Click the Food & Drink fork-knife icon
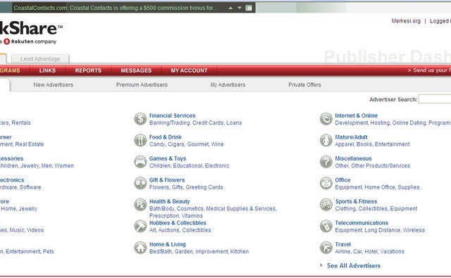This screenshot has height=278, width=451. [x=140, y=141]
